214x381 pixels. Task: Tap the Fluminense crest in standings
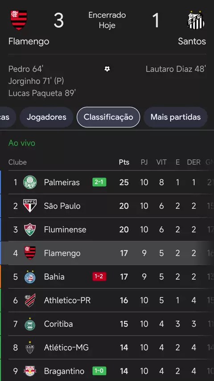click(x=30, y=230)
